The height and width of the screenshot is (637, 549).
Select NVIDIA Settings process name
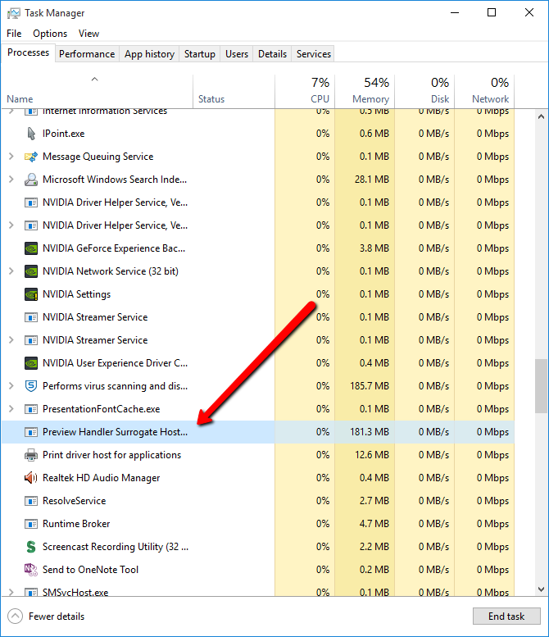click(76, 294)
